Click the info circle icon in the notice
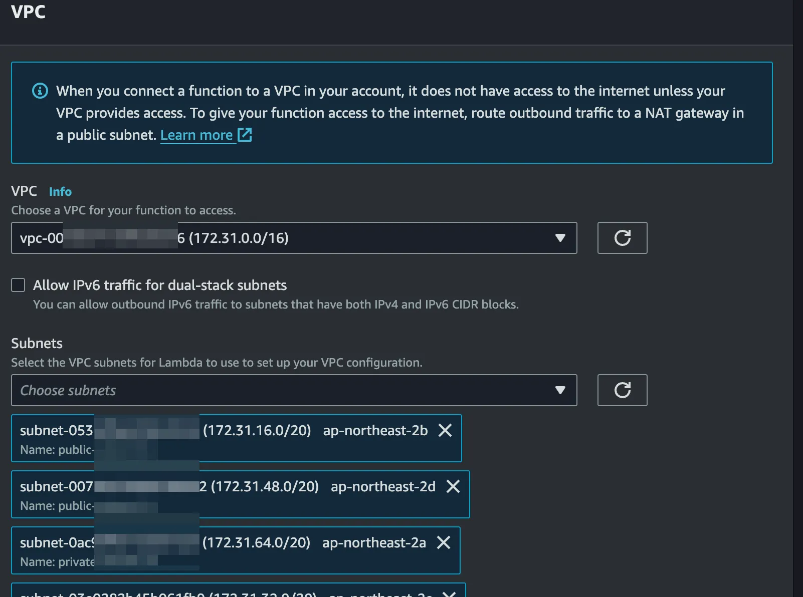Image resolution: width=803 pixels, height=597 pixels. point(40,91)
